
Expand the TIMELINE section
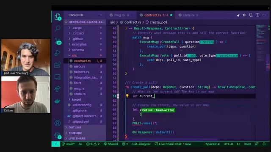coord(85,133)
